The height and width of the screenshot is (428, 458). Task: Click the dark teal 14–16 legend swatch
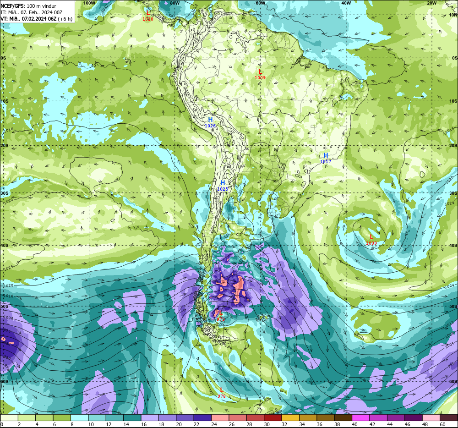click(x=132, y=418)
